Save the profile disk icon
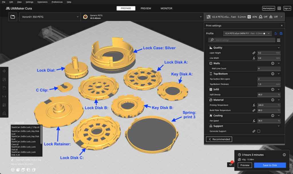Viewport: 293px width, 174px height. pyautogui.click(x=281, y=34)
